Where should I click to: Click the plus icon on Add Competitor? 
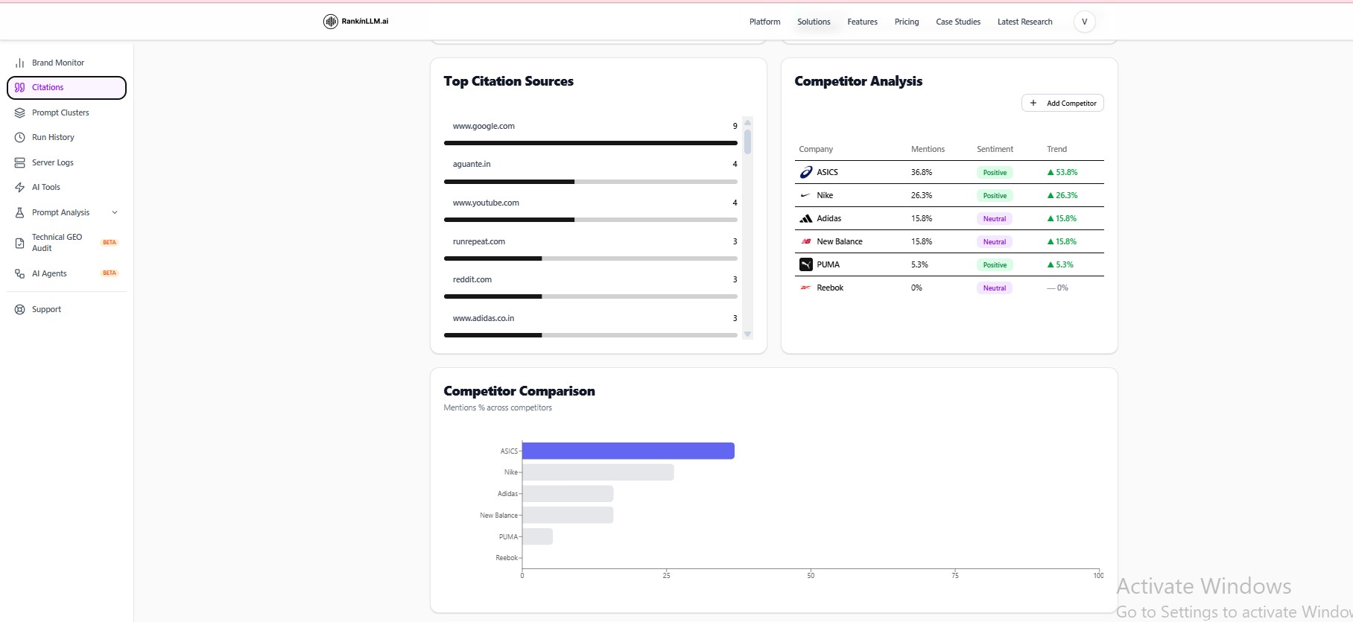1033,103
